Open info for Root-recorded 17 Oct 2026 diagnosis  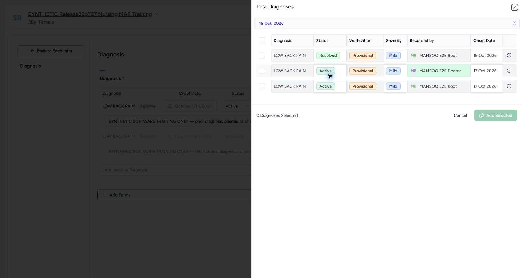coord(509,86)
